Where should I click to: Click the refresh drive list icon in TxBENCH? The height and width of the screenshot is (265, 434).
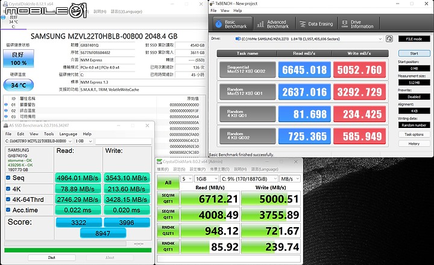point(389,38)
